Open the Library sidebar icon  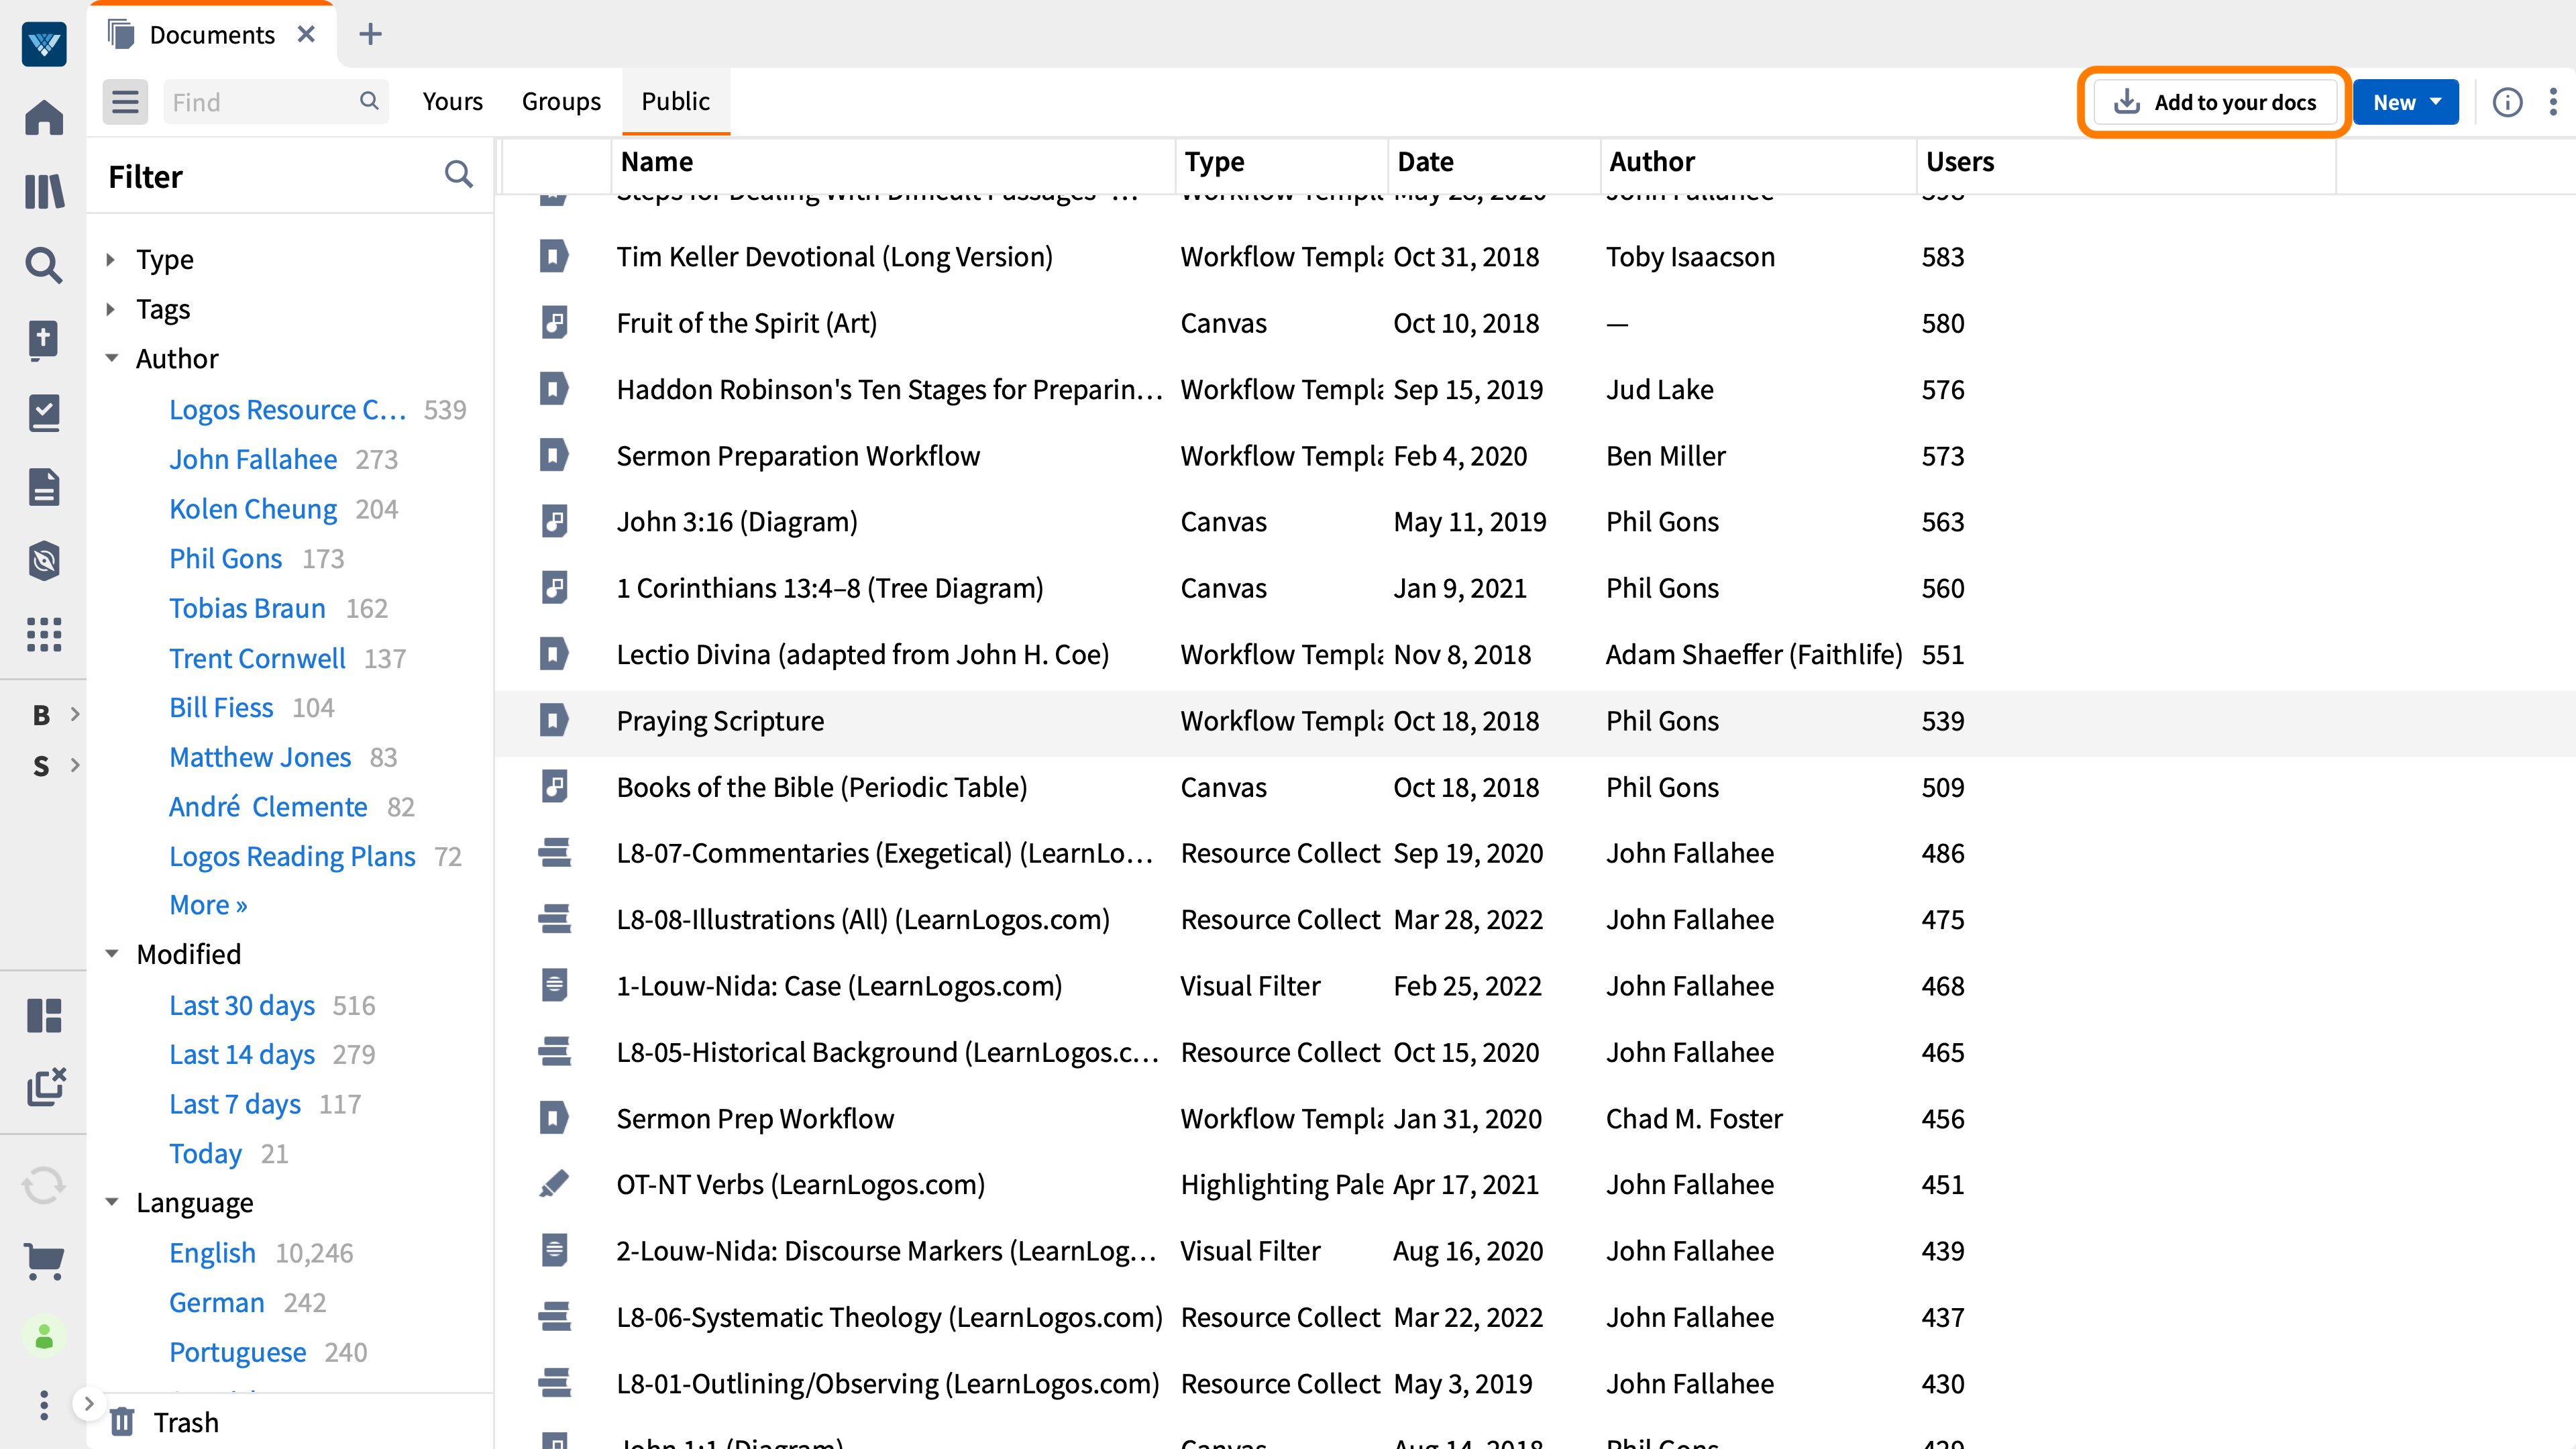pos(44,192)
